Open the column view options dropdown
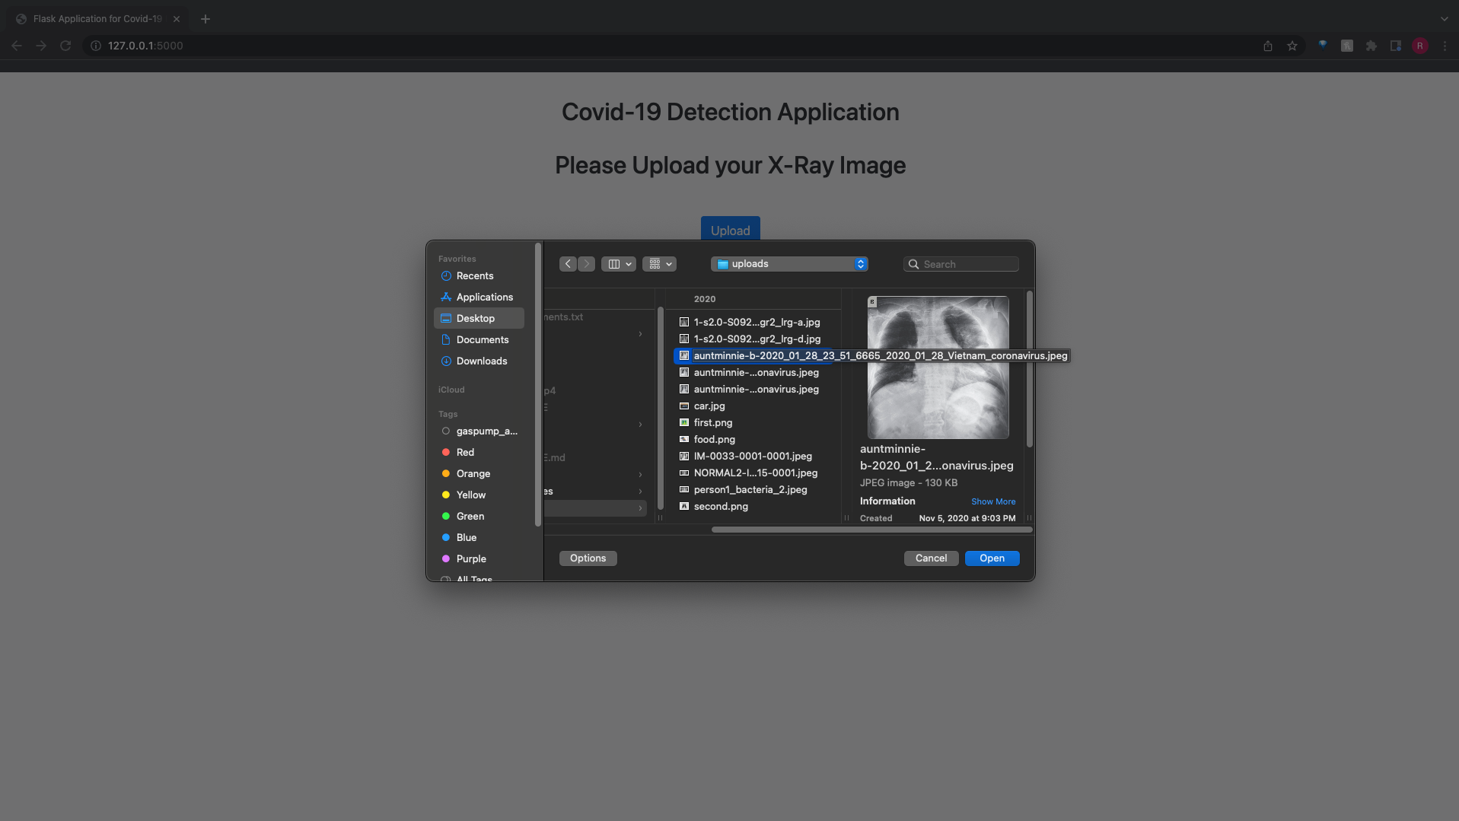The image size is (1459, 821). [x=619, y=264]
